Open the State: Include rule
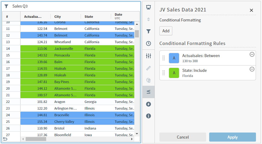This screenshot has height=144, width=262. 208,73
